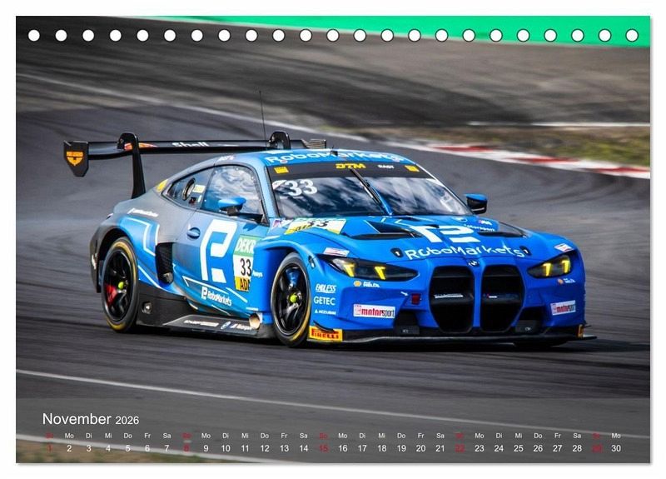Click the number 33 on the windshield
The image size is (666, 479).
click(x=298, y=187)
